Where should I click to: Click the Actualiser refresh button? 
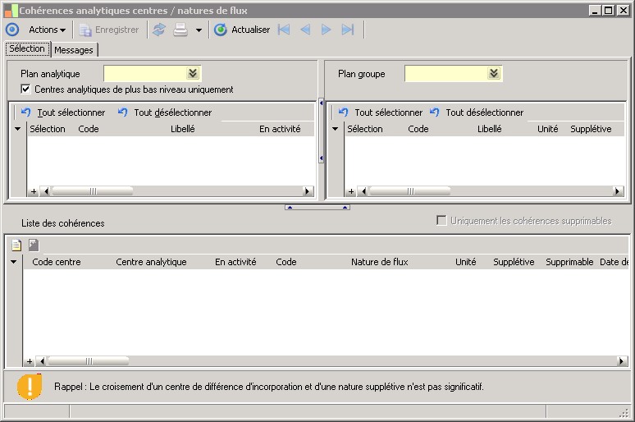[242, 30]
